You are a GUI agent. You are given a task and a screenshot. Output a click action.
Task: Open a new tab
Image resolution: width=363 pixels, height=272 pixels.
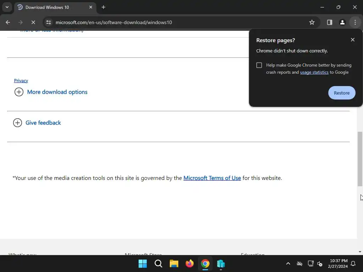point(104,7)
